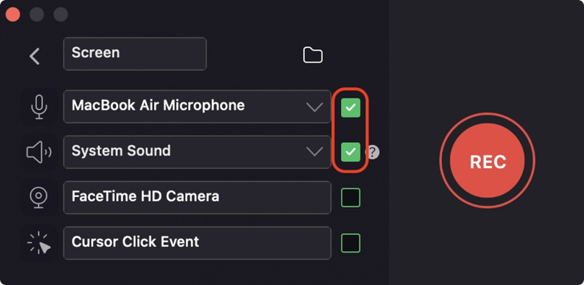This screenshot has height=285, width=584.
Task: Click the microphone icon
Action: point(39,107)
